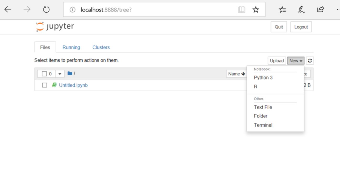Bookmark page with star icon
The image size is (340, 174).
coord(256,10)
